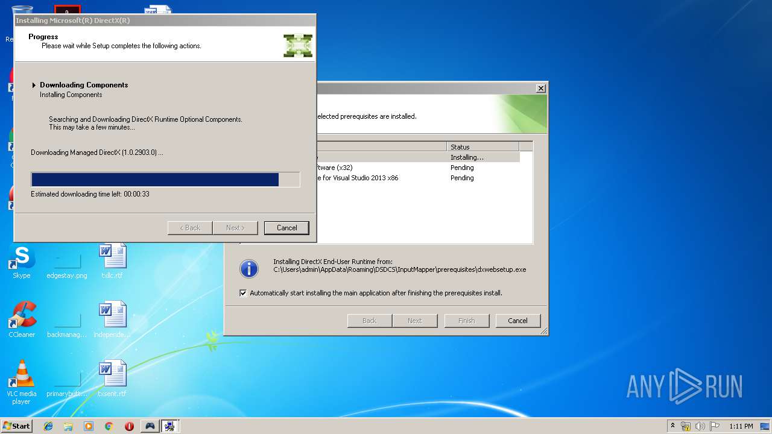Click the prerequisites window resize grip
Viewport: 772px width, 434px height.
tap(543, 331)
